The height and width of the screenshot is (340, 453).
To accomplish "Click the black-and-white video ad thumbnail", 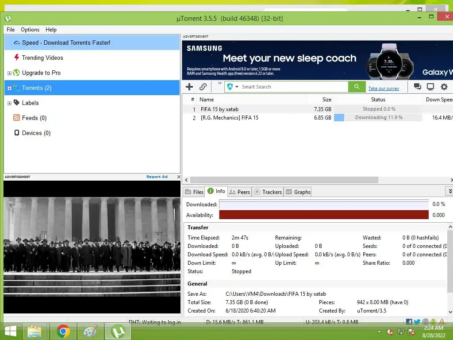I will point(92,247).
